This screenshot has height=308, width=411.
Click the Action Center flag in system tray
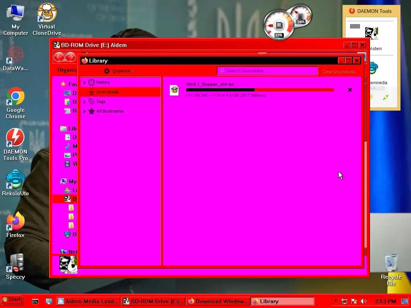click(x=354, y=301)
